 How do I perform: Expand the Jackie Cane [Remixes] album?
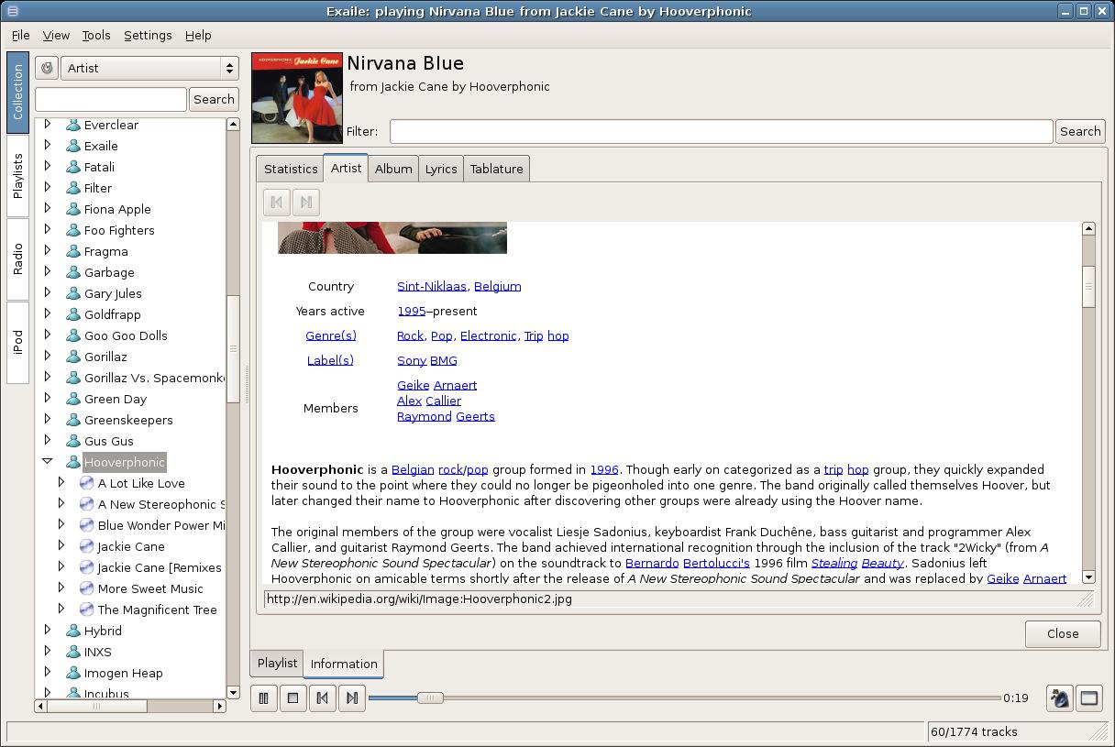pos(61,567)
